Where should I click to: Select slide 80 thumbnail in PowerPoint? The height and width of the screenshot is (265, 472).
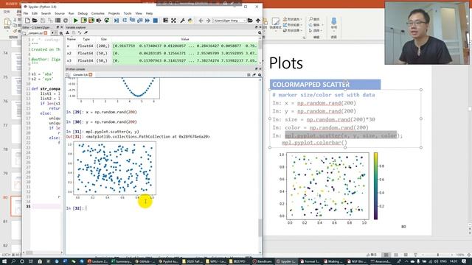16,206
